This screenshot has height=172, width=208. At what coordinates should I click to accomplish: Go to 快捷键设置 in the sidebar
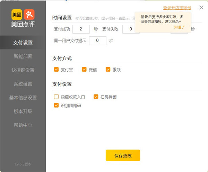23,70
